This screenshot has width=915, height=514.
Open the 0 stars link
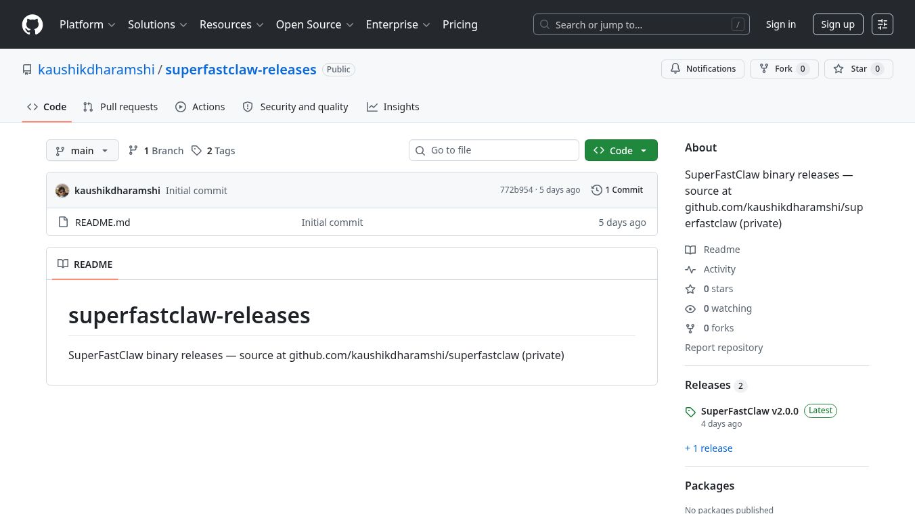pos(709,289)
